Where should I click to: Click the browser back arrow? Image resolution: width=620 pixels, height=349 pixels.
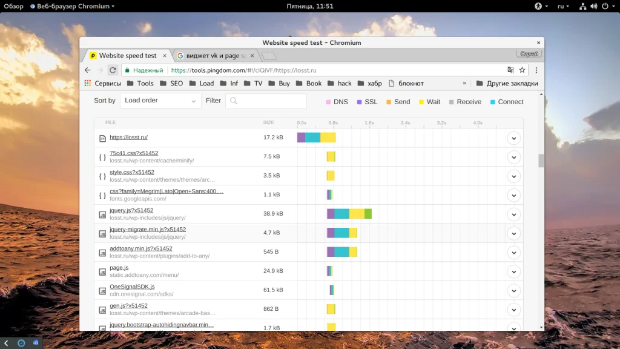pos(88,70)
